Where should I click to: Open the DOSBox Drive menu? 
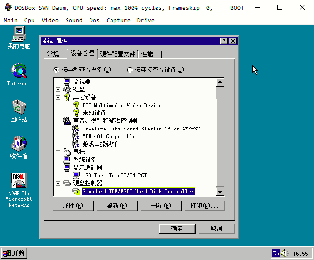[146, 20]
